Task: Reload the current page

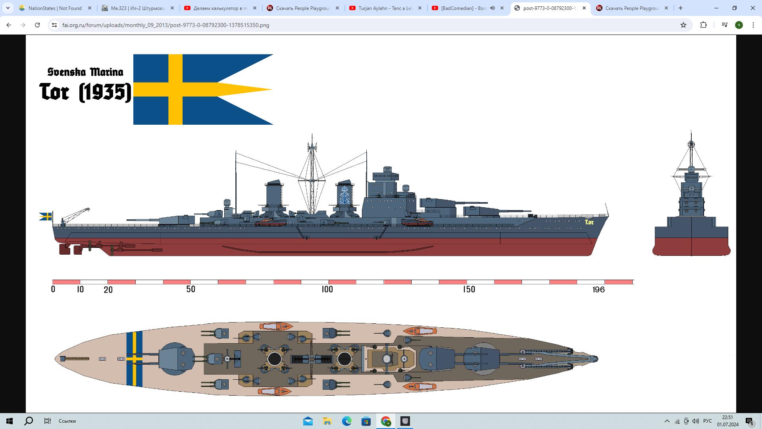Action: tap(37, 25)
